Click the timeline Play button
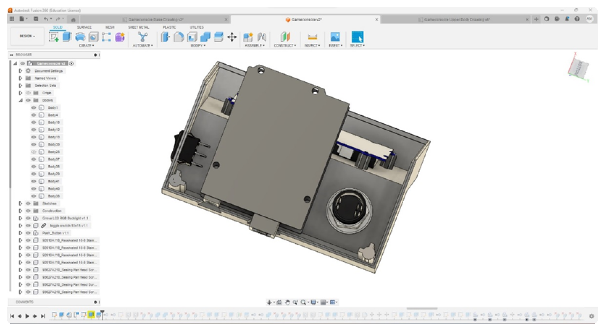The height and width of the screenshot is (331, 605). 27,316
